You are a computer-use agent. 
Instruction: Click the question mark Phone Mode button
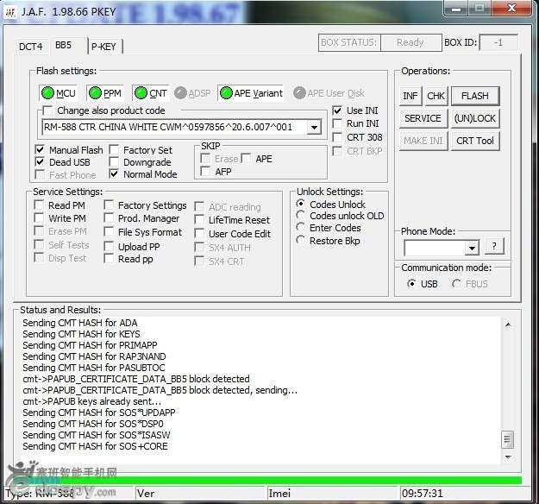click(x=494, y=246)
